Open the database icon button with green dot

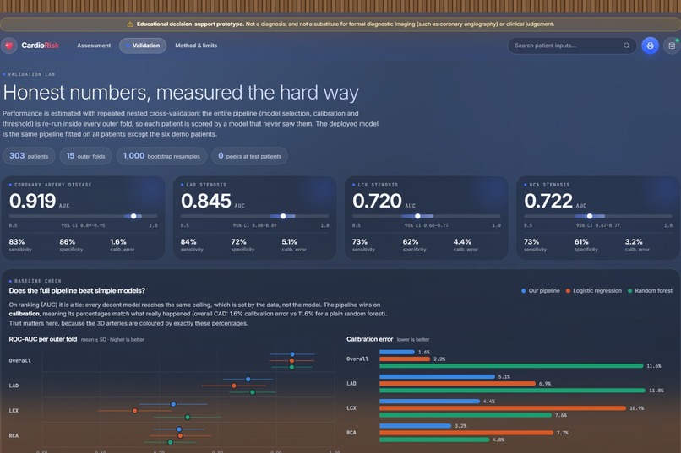[672, 46]
